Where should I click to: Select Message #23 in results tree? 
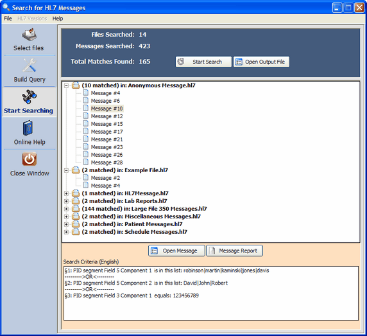(107, 147)
